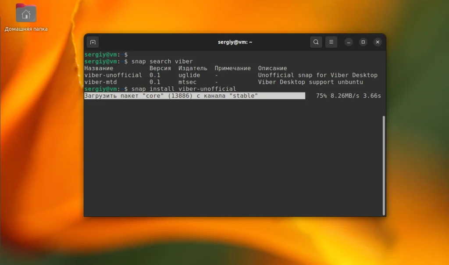Click the Название column header
This screenshot has width=449, height=265.
click(x=99, y=68)
